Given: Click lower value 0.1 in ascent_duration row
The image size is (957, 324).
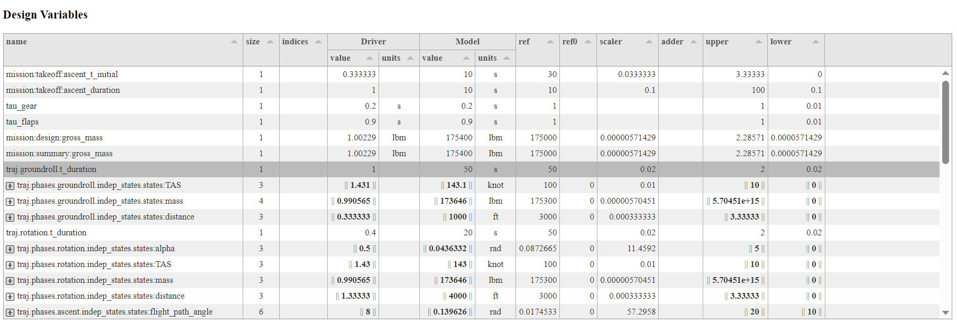Looking at the screenshot, I should 816,90.
